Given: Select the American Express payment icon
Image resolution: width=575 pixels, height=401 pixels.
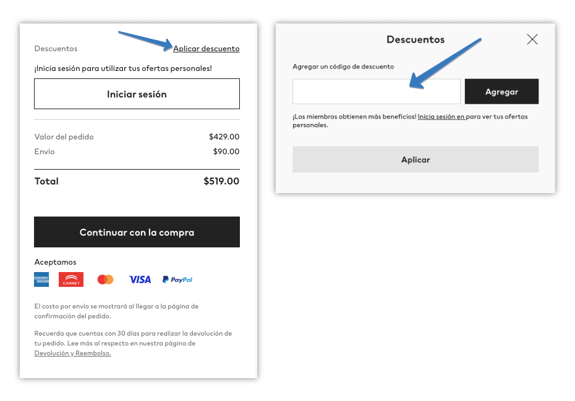Looking at the screenshot, I should (41, 279).
